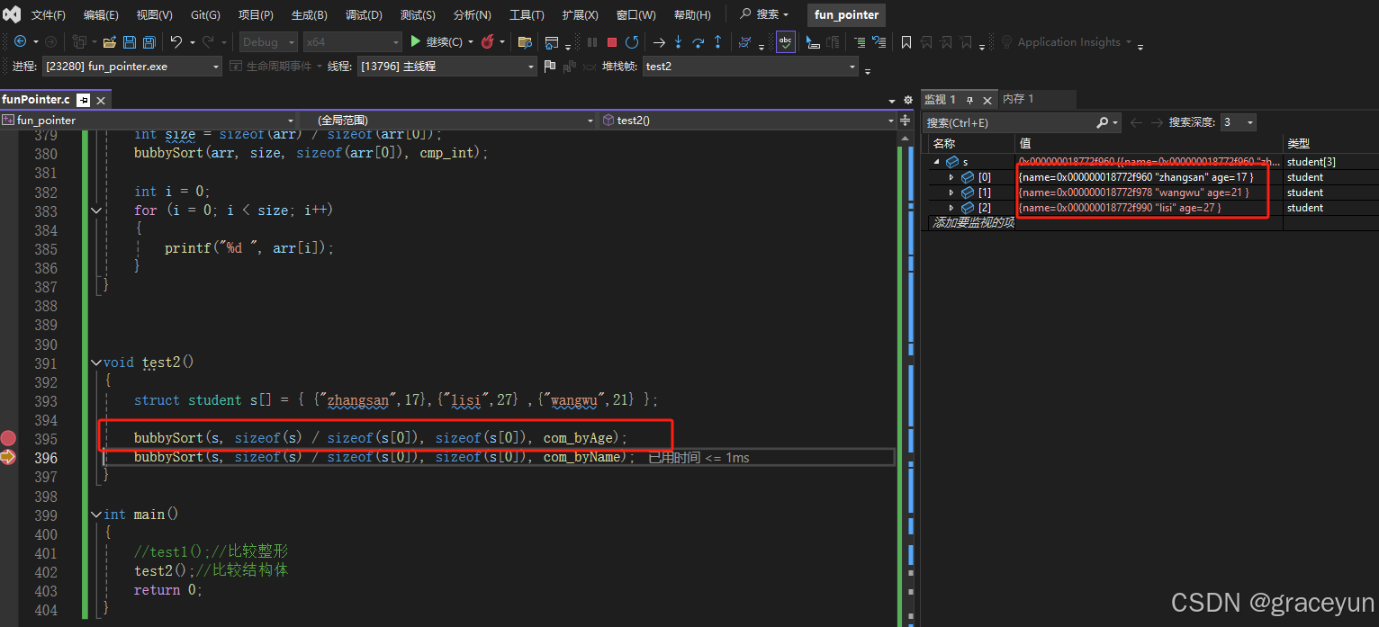Open the Git(G) menu
This screenshot has height=627, width=1379.
click(205, 15)
